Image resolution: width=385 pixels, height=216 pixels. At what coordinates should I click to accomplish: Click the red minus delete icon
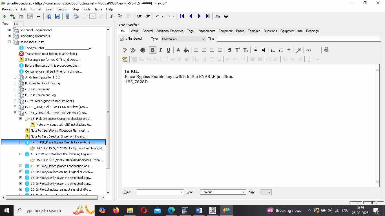click(x=38, y=16)
